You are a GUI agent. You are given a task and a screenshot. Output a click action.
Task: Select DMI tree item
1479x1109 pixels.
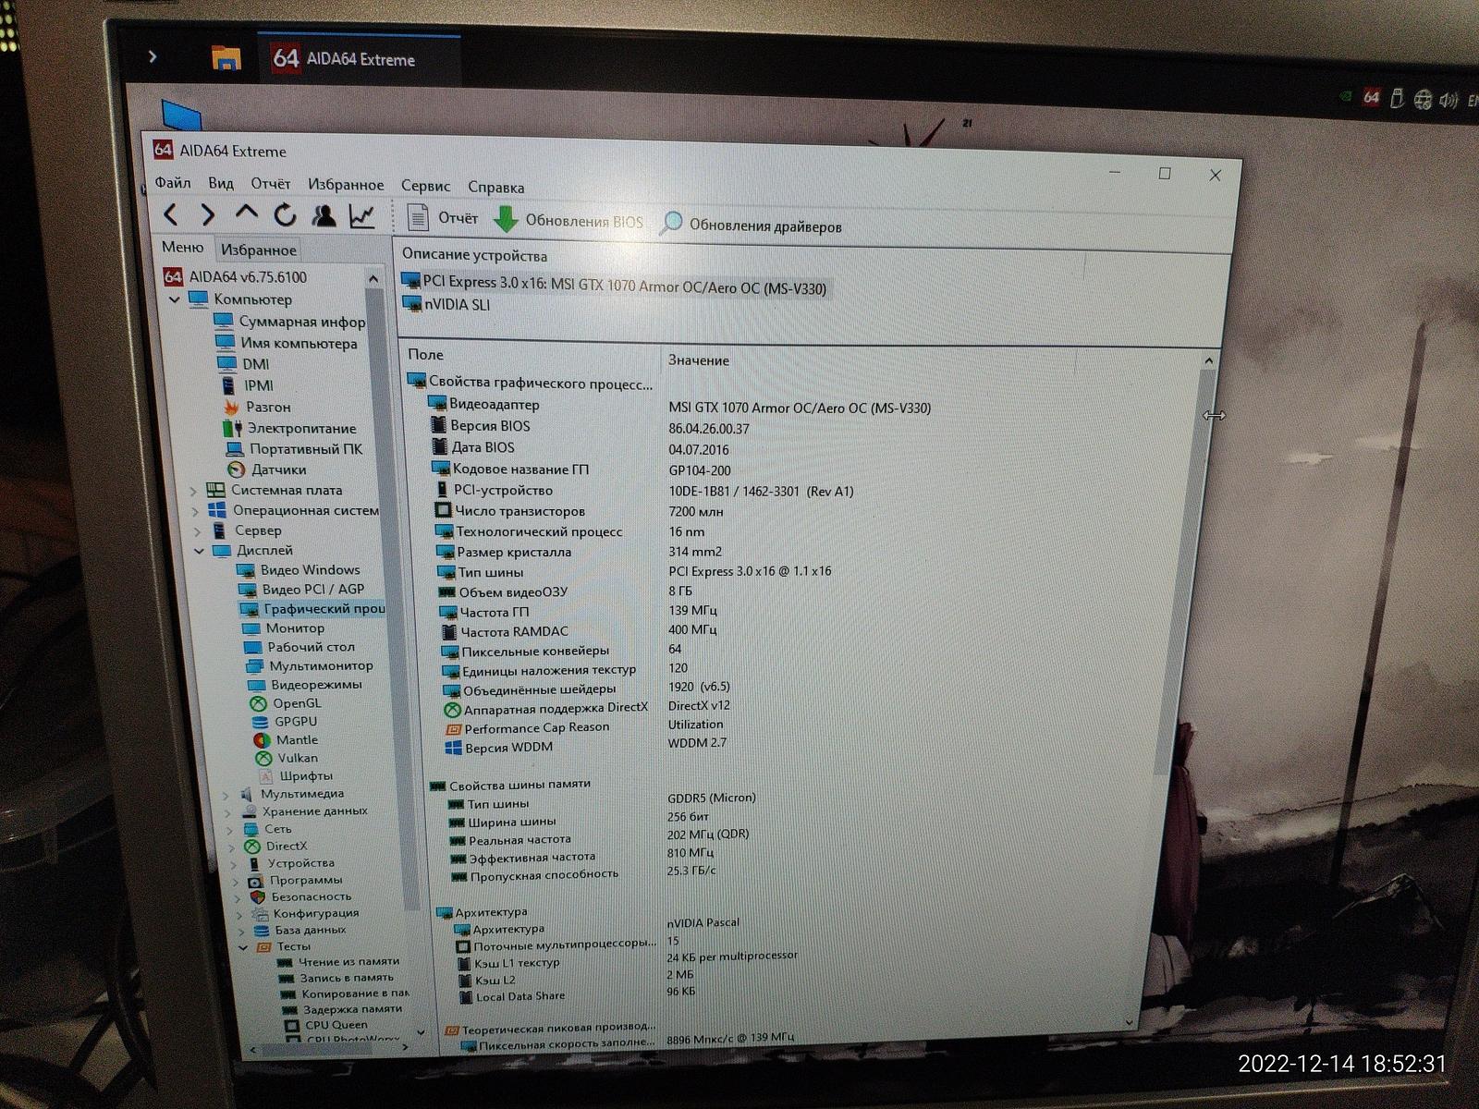(244, 364)
